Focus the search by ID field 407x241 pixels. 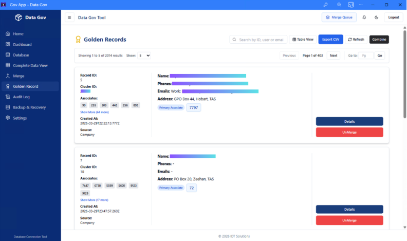pyautogui.click(x=258, y=40)
